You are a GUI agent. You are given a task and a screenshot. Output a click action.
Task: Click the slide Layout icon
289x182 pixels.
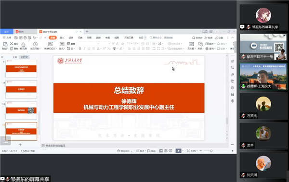pos(62,44)
